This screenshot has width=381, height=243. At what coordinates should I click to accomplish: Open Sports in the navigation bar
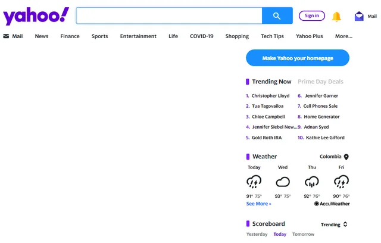99,36
